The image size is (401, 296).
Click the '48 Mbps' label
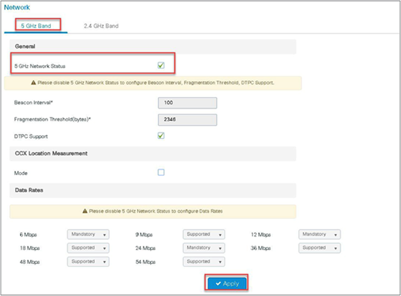click(x=30, y=262)
